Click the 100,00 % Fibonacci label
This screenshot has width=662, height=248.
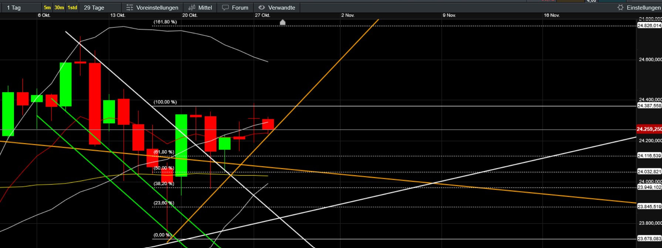click(x=165, y=102)
